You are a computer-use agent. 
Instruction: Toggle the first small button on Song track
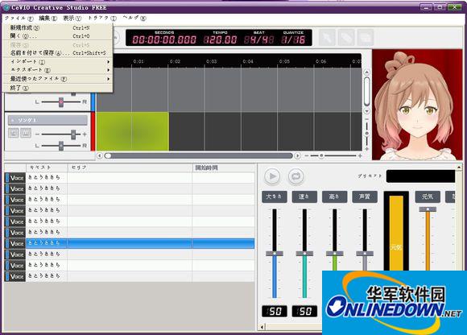[14, 133]
